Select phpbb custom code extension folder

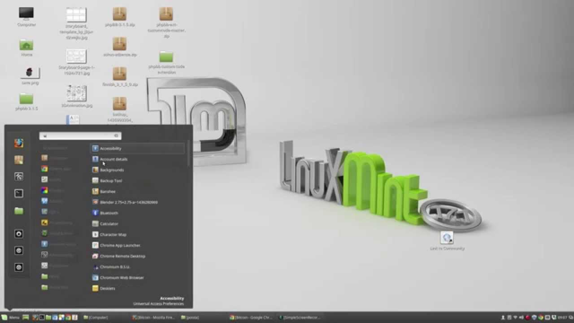tap(166, 63)
